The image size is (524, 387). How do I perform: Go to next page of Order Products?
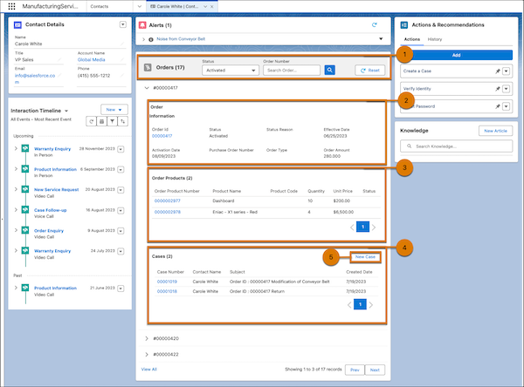pyautogui.click(x=374, y=227)
